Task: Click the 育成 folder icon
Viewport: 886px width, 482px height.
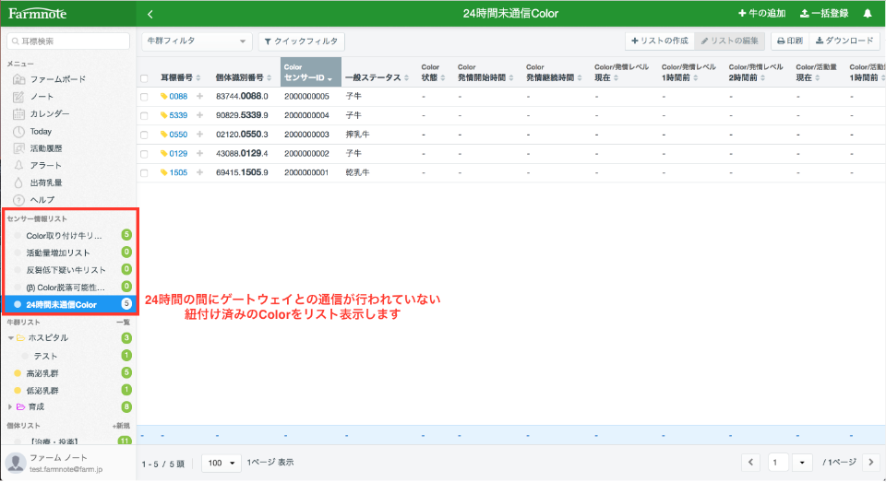Action: [x=20, y=407]
